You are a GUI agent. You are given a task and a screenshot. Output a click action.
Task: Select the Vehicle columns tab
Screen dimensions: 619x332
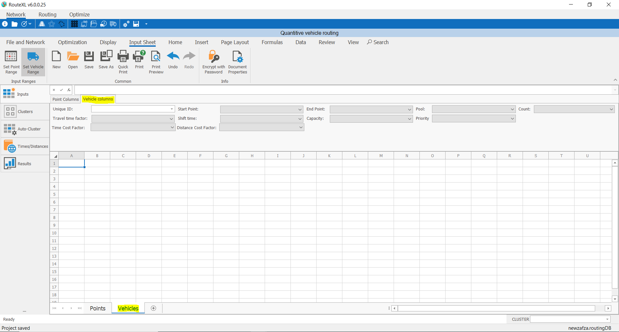coord(98,99)
